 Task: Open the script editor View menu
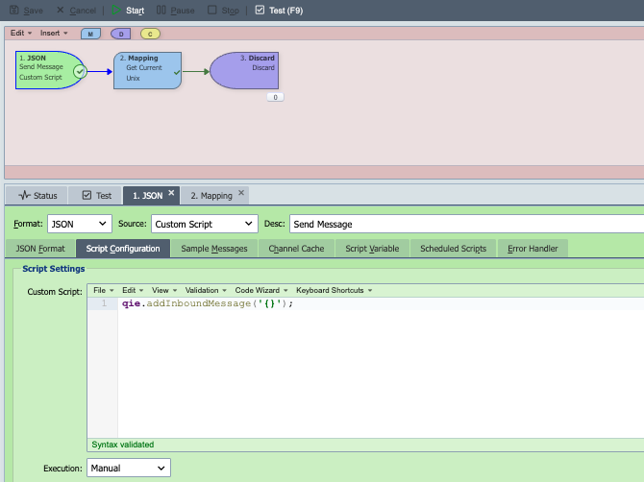point(163,290)
